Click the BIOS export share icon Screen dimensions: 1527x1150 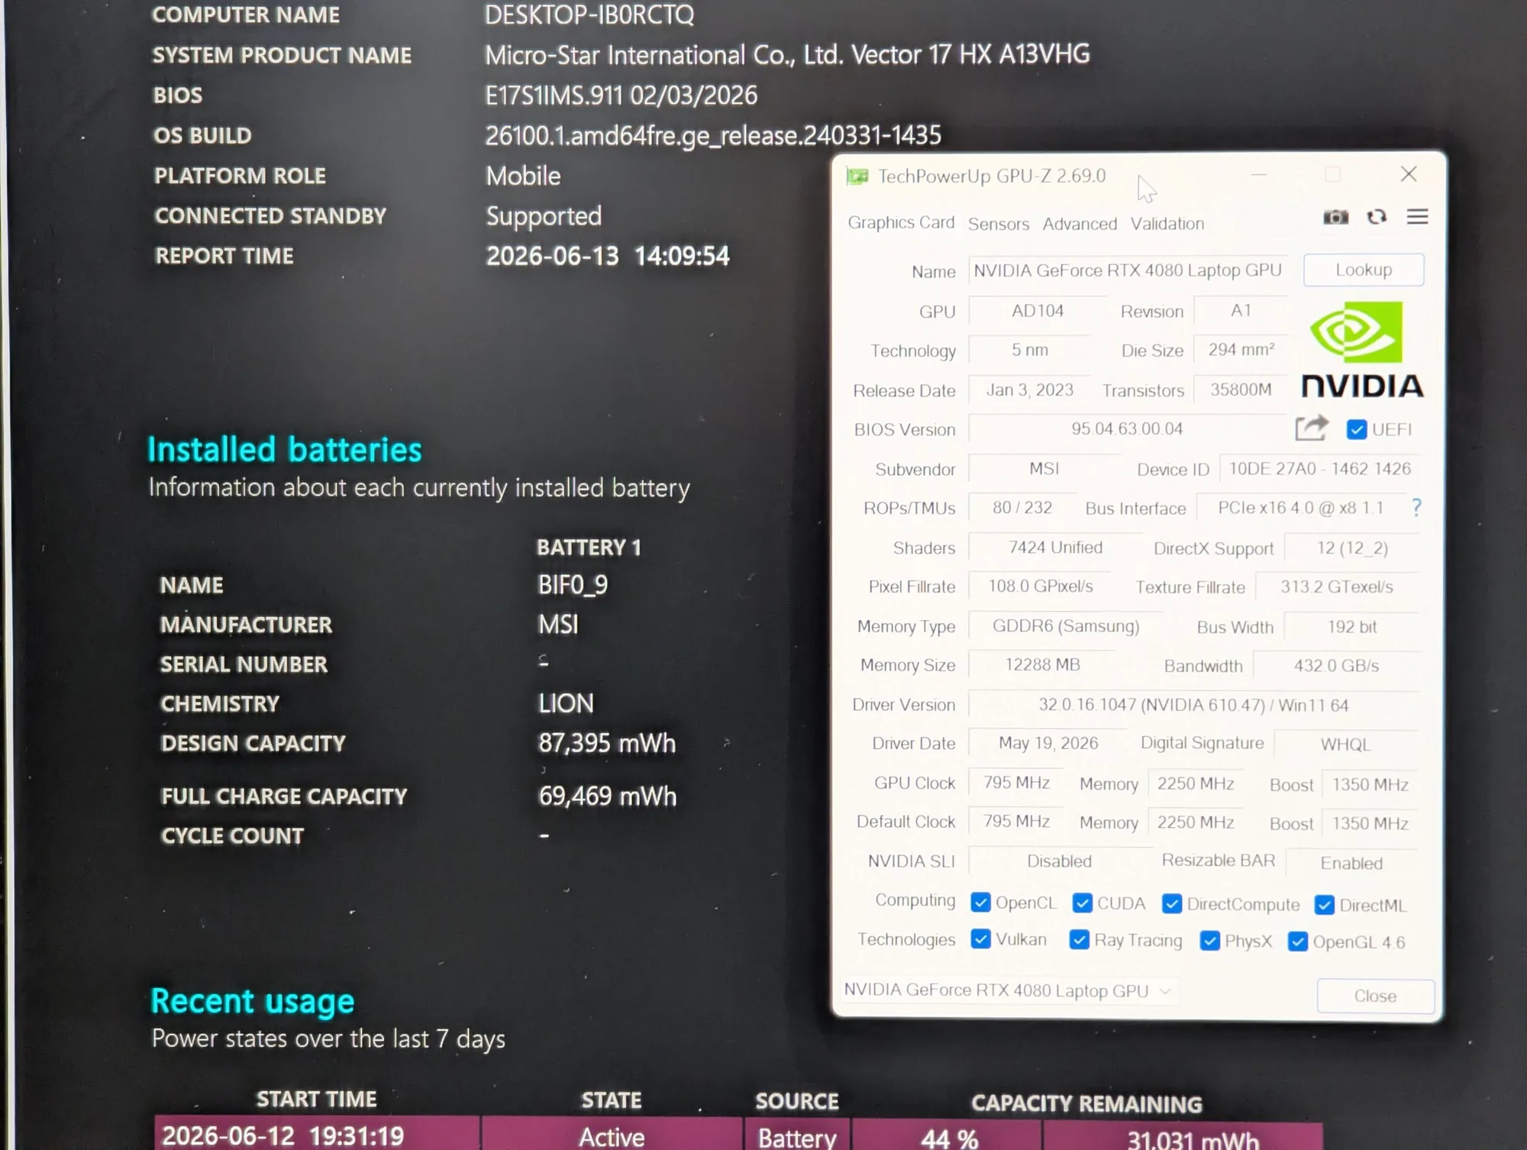(1312, 428)
